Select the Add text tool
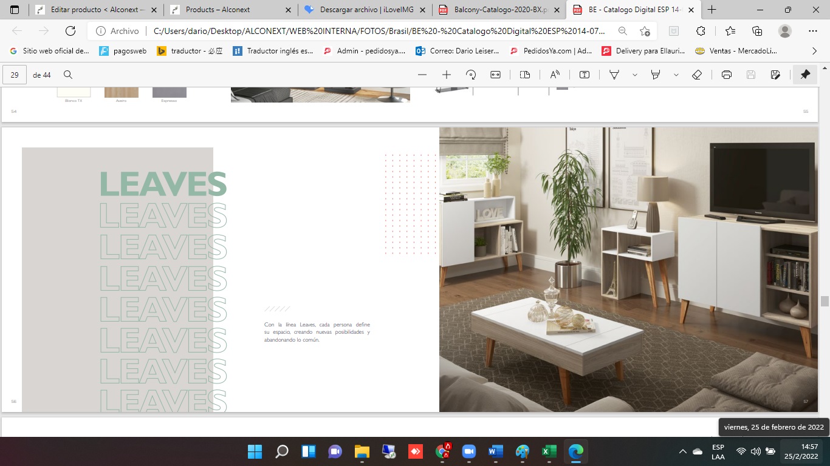 point(585,75)
